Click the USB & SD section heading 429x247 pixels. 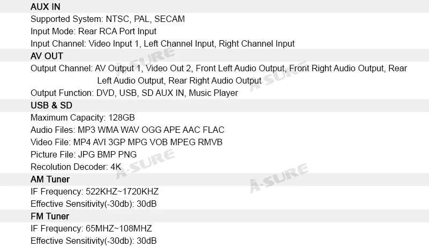pyautogui.click(x=51, y=105)
